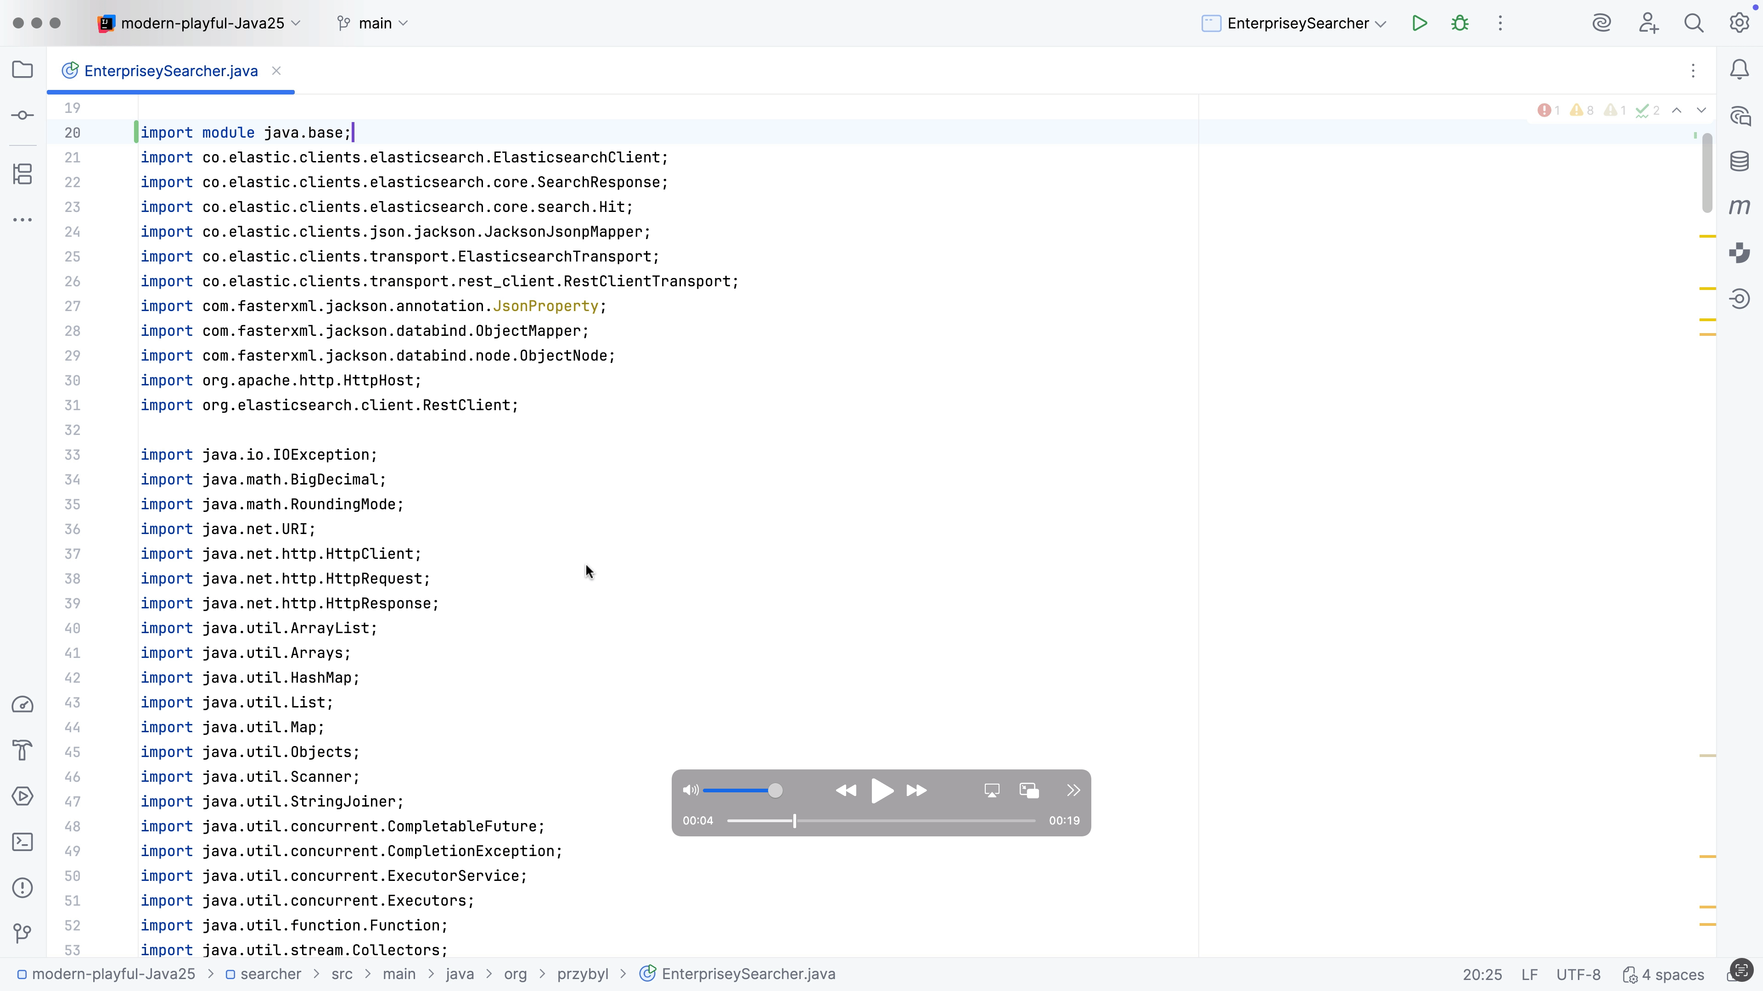Open the Database tool window

tap(1739, 161)
